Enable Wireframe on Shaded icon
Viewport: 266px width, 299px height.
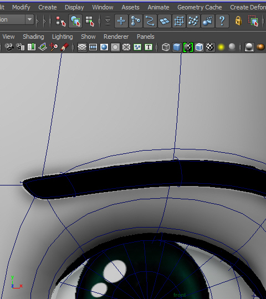coord(199,47)
